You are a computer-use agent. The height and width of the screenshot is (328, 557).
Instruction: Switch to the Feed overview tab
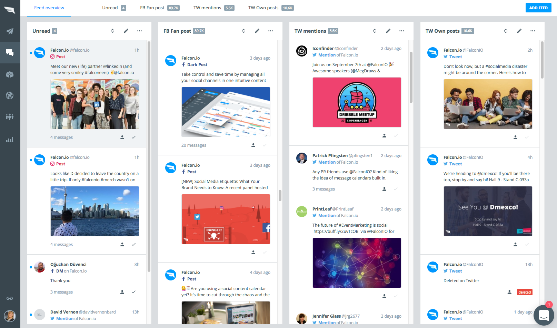pos(49,8)
